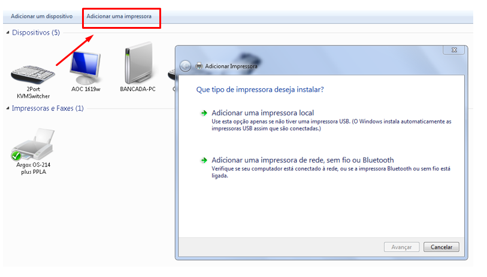
Task: Click the Avançar button
Action: [x=401, y=247]
